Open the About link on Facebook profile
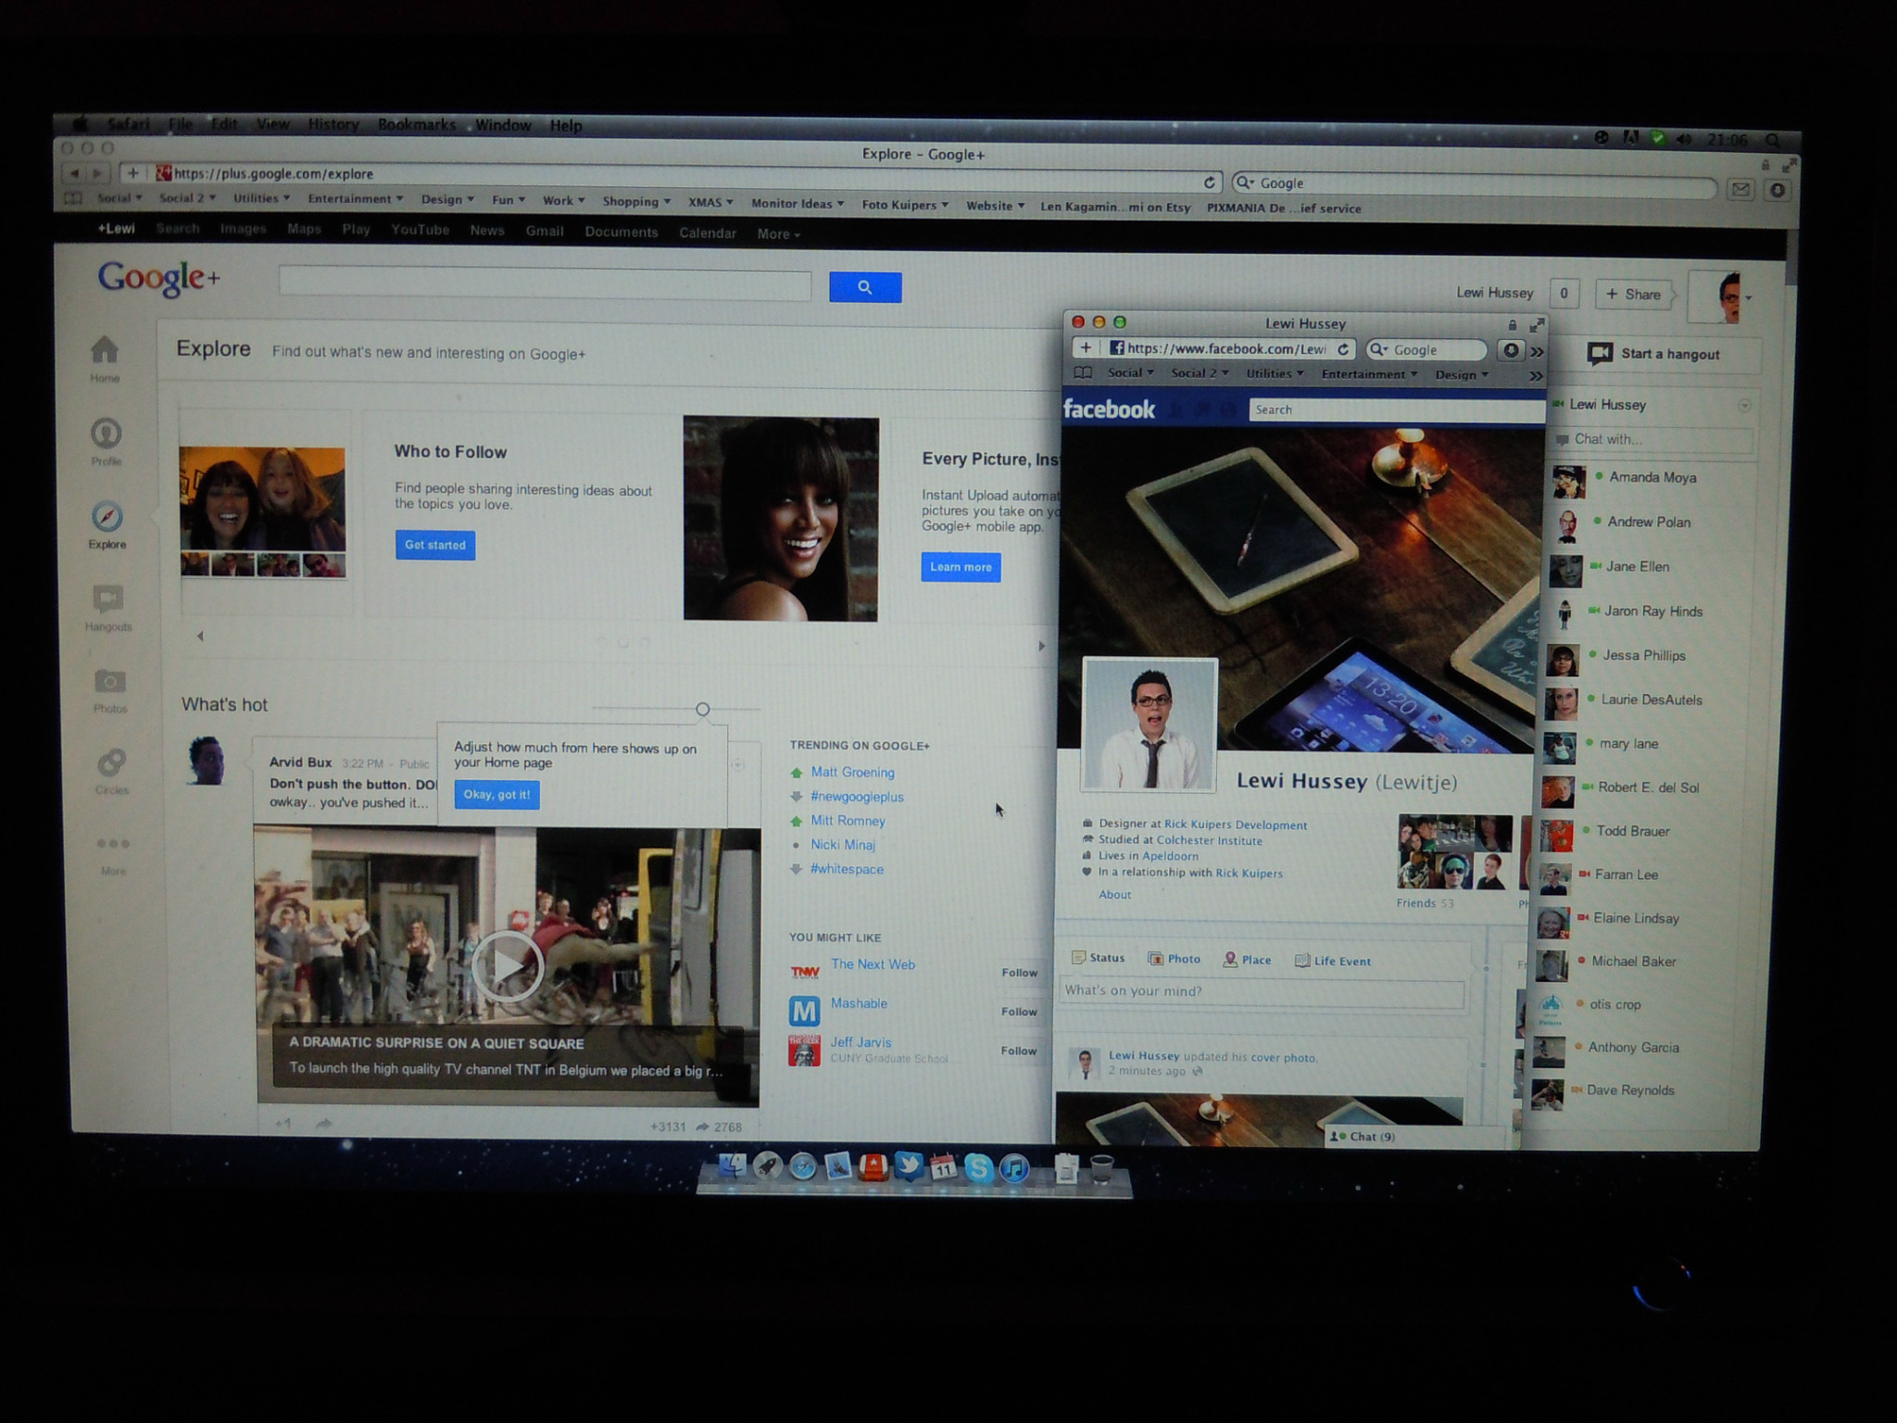The height and width of the screenshot is (1423, 1897). point(1114,895)
